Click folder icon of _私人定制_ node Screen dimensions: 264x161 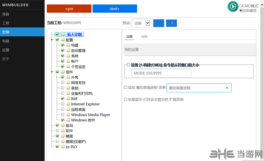point(63,34)
